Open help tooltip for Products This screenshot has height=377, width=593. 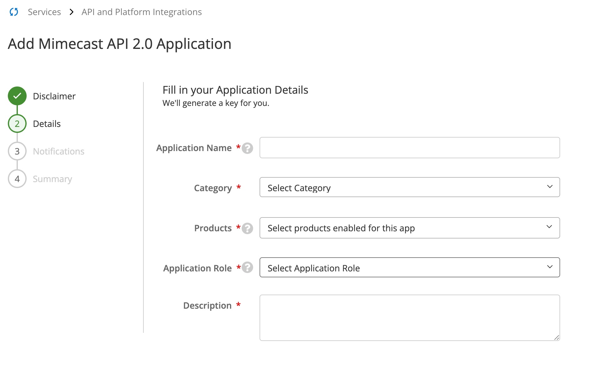pos(247,228)
